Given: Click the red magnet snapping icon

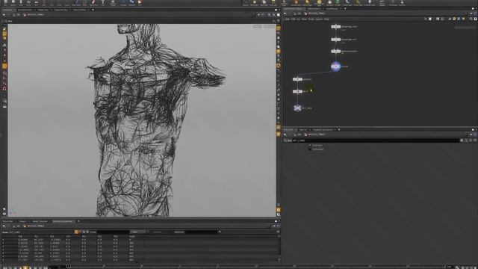Looking at the screenshot, I should [x=4, y=88].
